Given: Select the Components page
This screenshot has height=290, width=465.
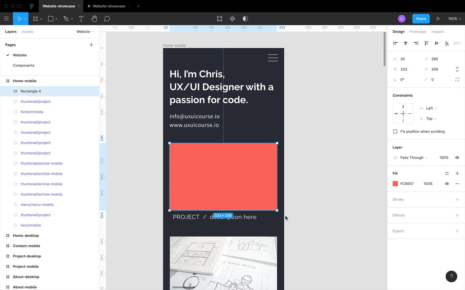Looking at the screenshot, I should click(x=24, y=65).
